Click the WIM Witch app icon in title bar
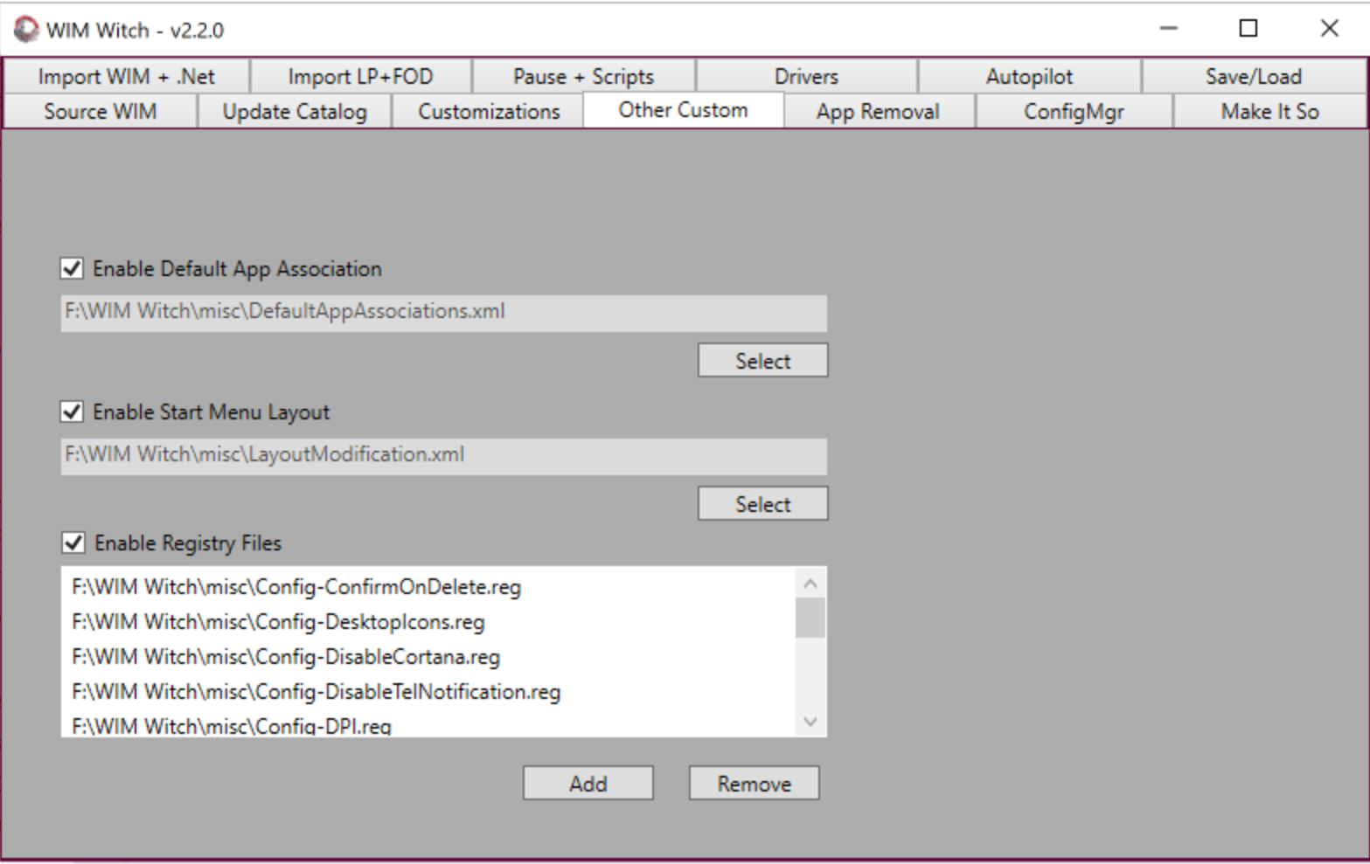Image resolution: width=1370 pixels, height=864 pixels. [26, 30]
